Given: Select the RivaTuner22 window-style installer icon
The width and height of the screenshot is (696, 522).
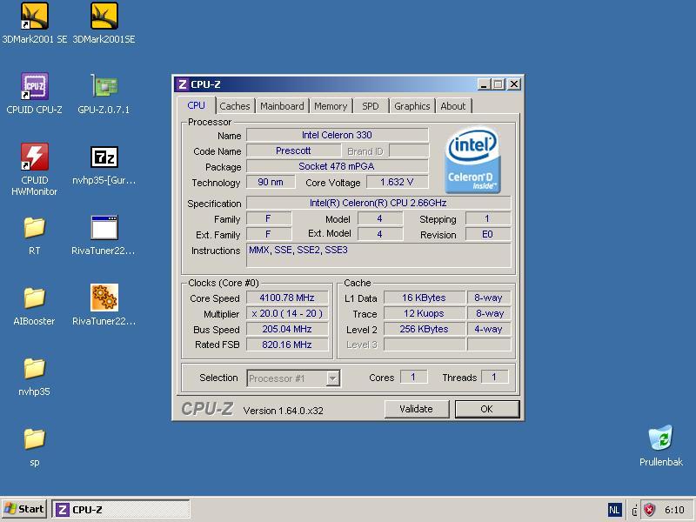Looking at the screenshot, I should point(104,227).
